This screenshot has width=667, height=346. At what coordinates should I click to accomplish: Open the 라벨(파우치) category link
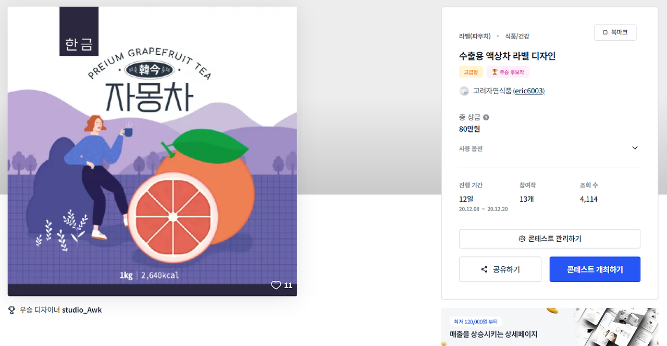point(475,36)
